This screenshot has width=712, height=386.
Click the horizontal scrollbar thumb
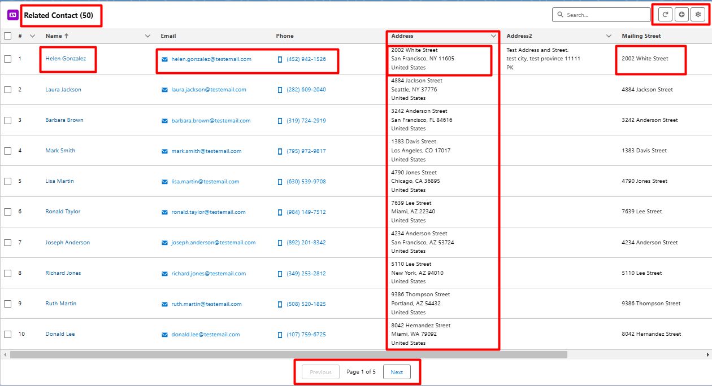point(289,355)
